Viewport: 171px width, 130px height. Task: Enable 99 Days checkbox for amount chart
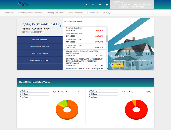click(x=90, y=97)
